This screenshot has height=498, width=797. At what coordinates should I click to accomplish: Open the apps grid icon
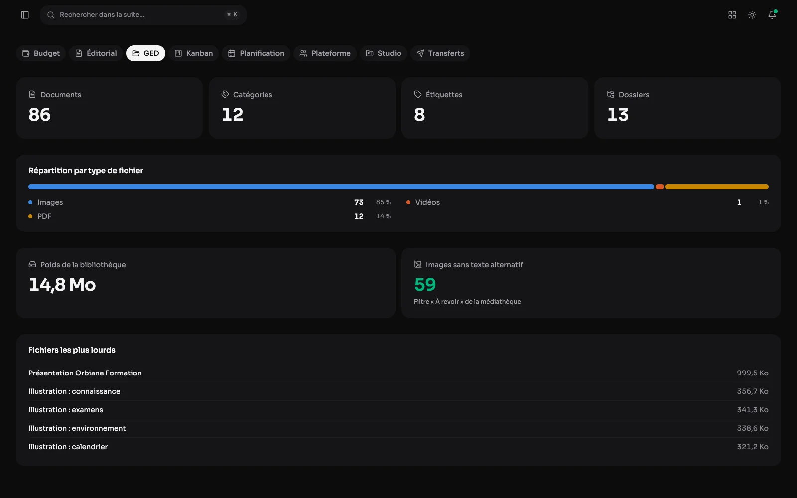[732, 15]
